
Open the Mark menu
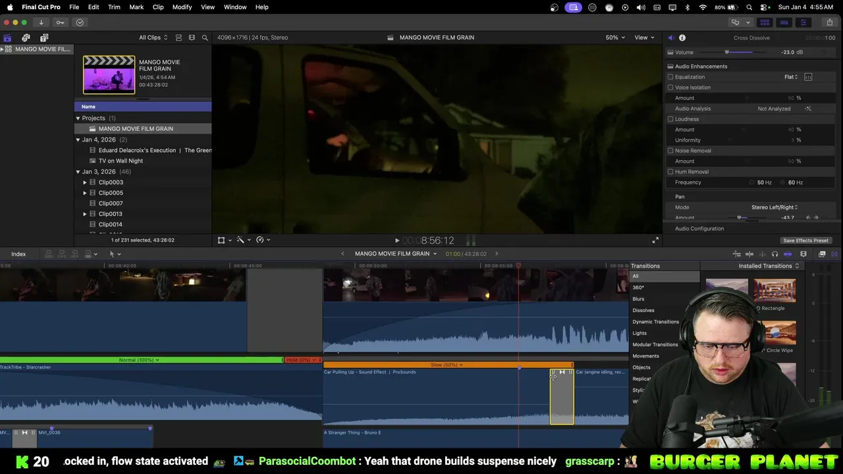click(136, 7)
